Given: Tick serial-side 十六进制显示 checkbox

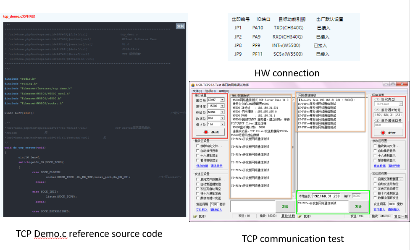Looking at the screenshot, I should click(x=198, y=156).
